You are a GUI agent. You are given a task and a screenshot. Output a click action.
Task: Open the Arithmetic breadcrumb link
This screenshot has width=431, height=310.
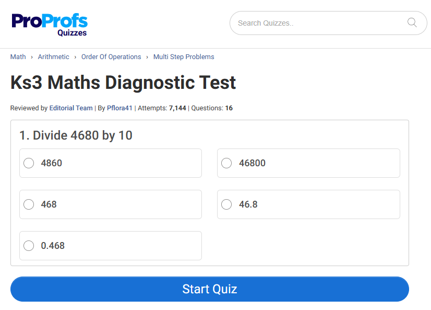[x=53, y=57]
